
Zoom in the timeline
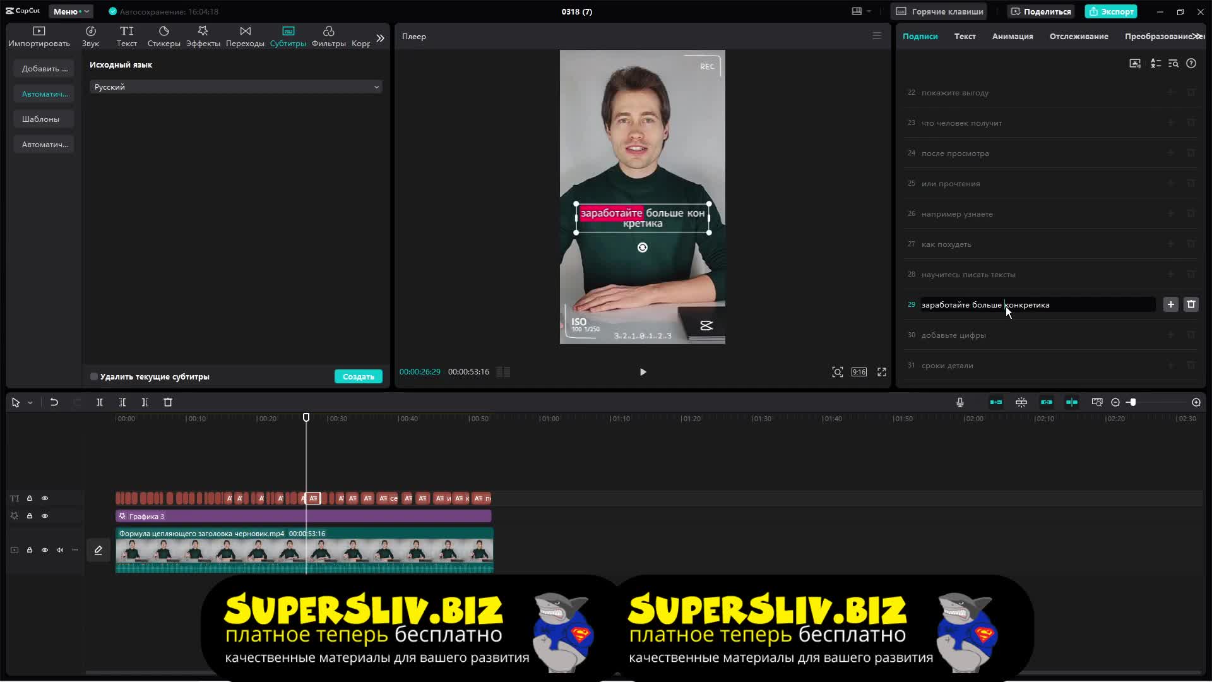click(1196, 402)
